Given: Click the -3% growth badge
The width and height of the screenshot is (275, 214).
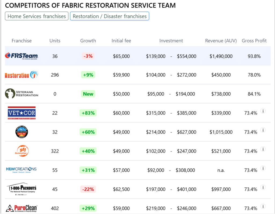Looking at the screenshot, I should [88, 56].
